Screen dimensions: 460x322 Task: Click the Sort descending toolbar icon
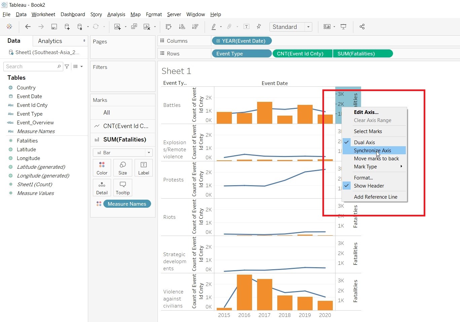point(195,27)
